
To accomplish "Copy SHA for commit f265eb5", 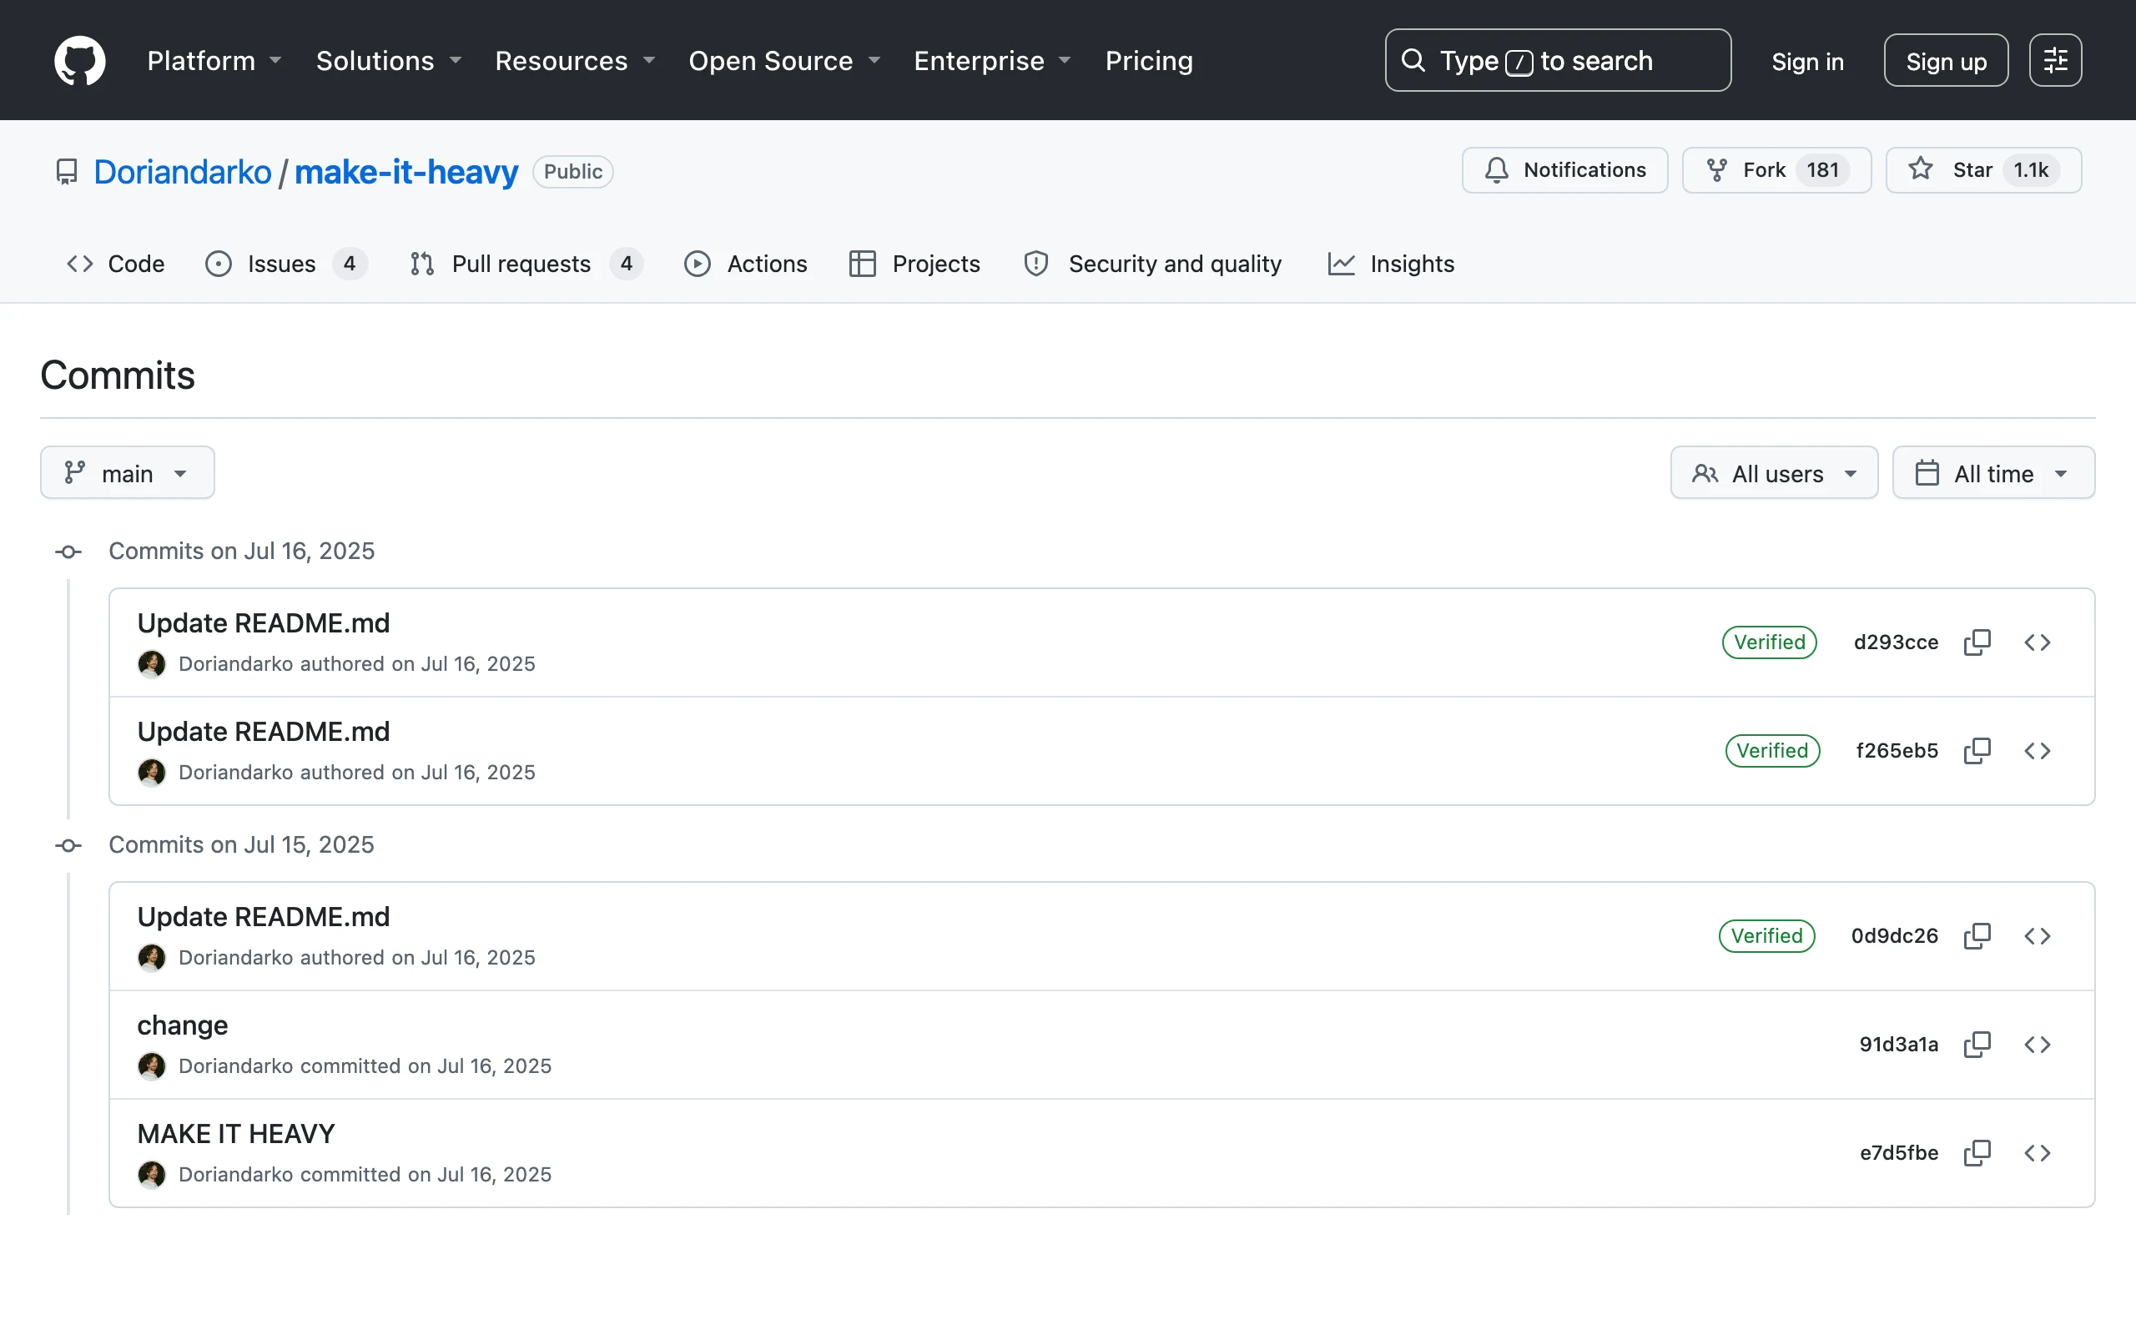I will [x=1977, y=750].
